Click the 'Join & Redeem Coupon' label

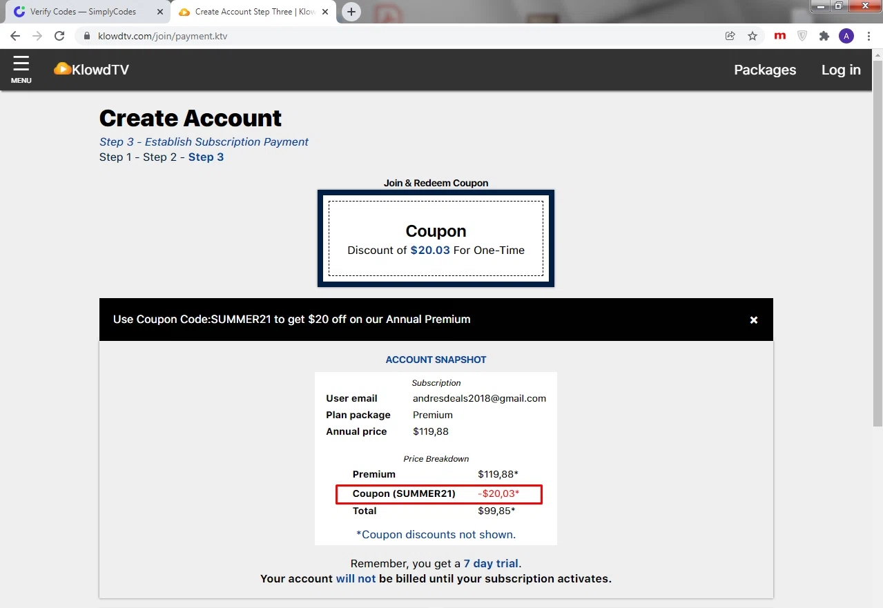(x=436, y=183)
